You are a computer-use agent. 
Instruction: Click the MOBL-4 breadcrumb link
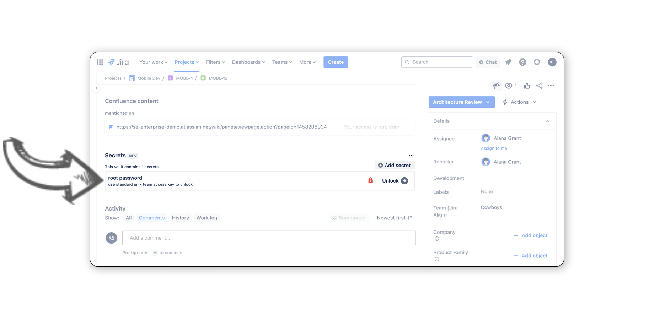pyautogui.click(x=184, y=78)
